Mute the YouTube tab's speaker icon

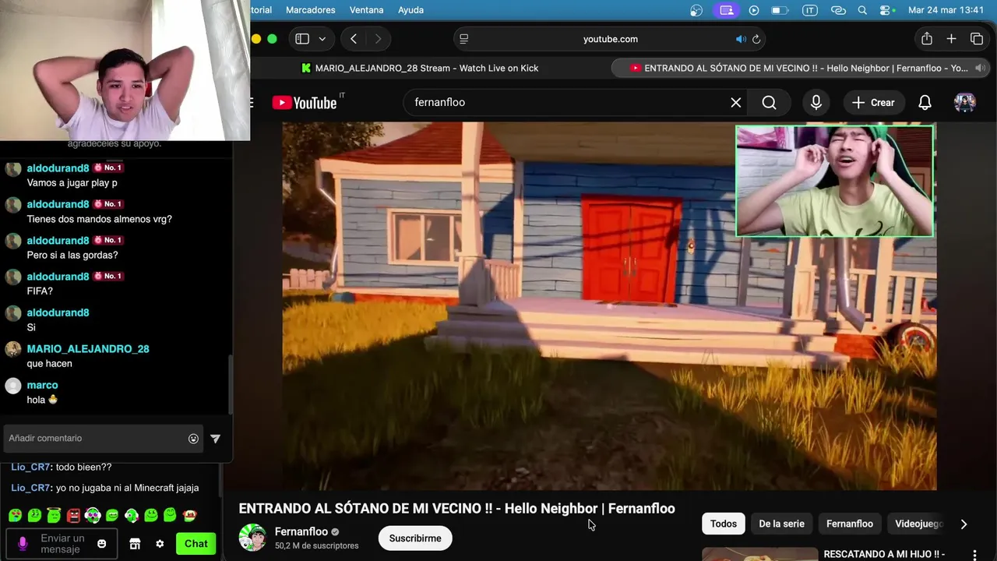coord(981,68)
